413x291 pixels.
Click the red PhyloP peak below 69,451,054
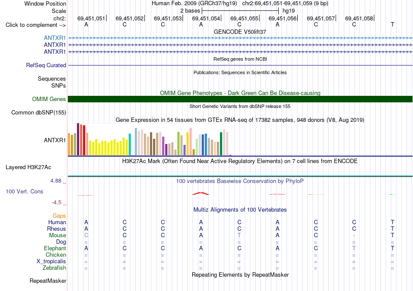tap(201, 193)
